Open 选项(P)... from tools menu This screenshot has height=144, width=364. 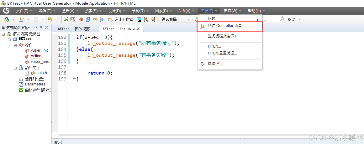point(230,64)
